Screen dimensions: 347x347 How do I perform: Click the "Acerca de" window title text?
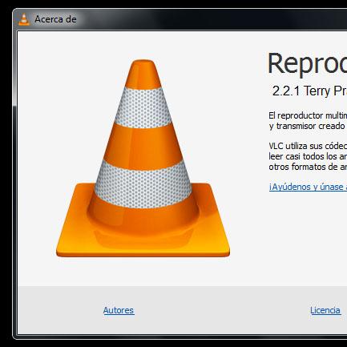55,19
